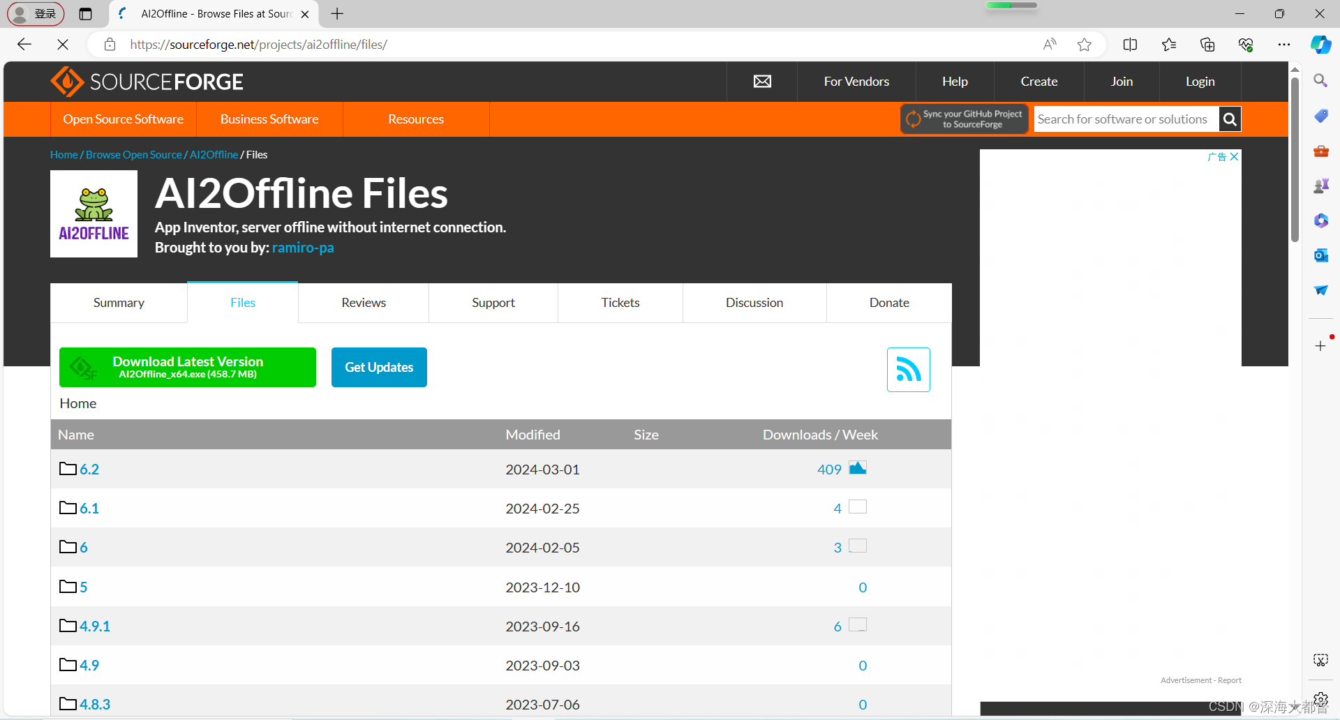The image size is (1340, 720).
Task: Open Read aloud icon in address bar
Action: (x=1050, y=45)
